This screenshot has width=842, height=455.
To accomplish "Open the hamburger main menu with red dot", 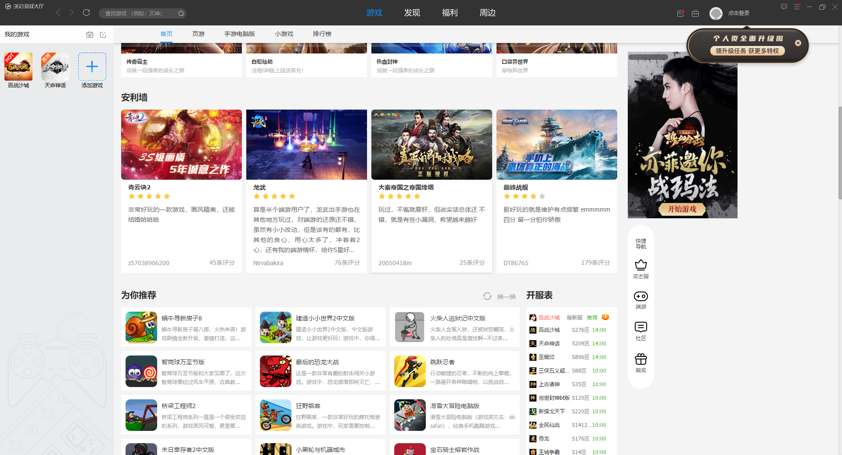I will point(797,7).
